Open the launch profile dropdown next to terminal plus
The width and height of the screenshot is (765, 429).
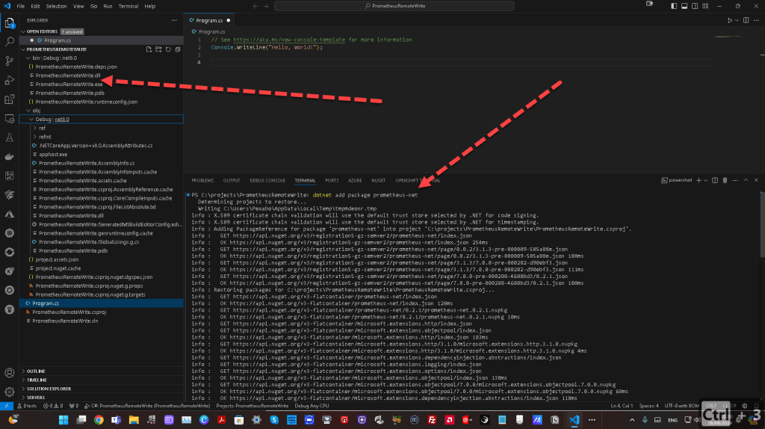coord(705,181)
